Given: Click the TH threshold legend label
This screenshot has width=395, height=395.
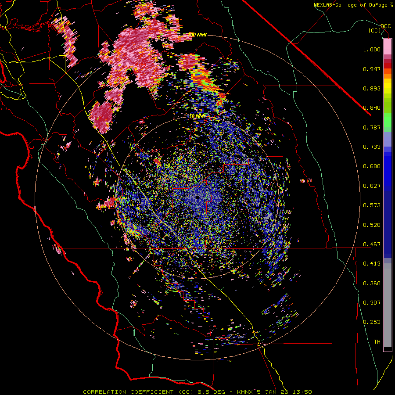Looking at the screenshot, I should point(377,342).
